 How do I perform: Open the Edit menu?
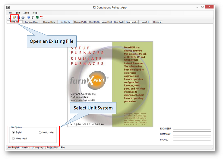point(18,13)
